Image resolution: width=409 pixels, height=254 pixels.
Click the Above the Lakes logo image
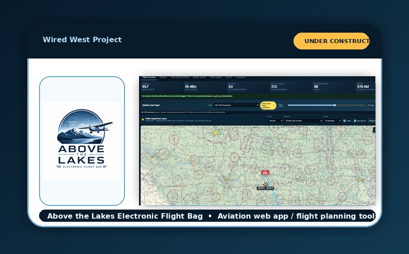[82, 140]
